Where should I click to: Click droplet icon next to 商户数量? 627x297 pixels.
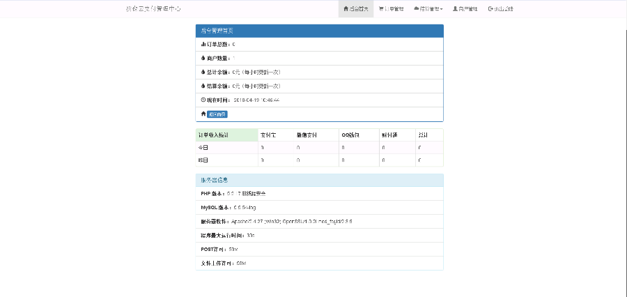[203, 58]
